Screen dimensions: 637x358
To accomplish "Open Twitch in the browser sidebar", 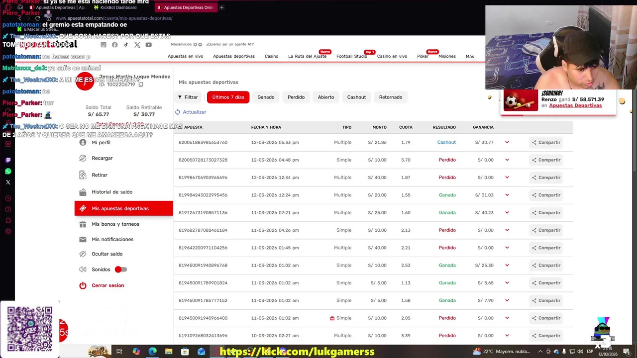I will click(x=8, y=160).
